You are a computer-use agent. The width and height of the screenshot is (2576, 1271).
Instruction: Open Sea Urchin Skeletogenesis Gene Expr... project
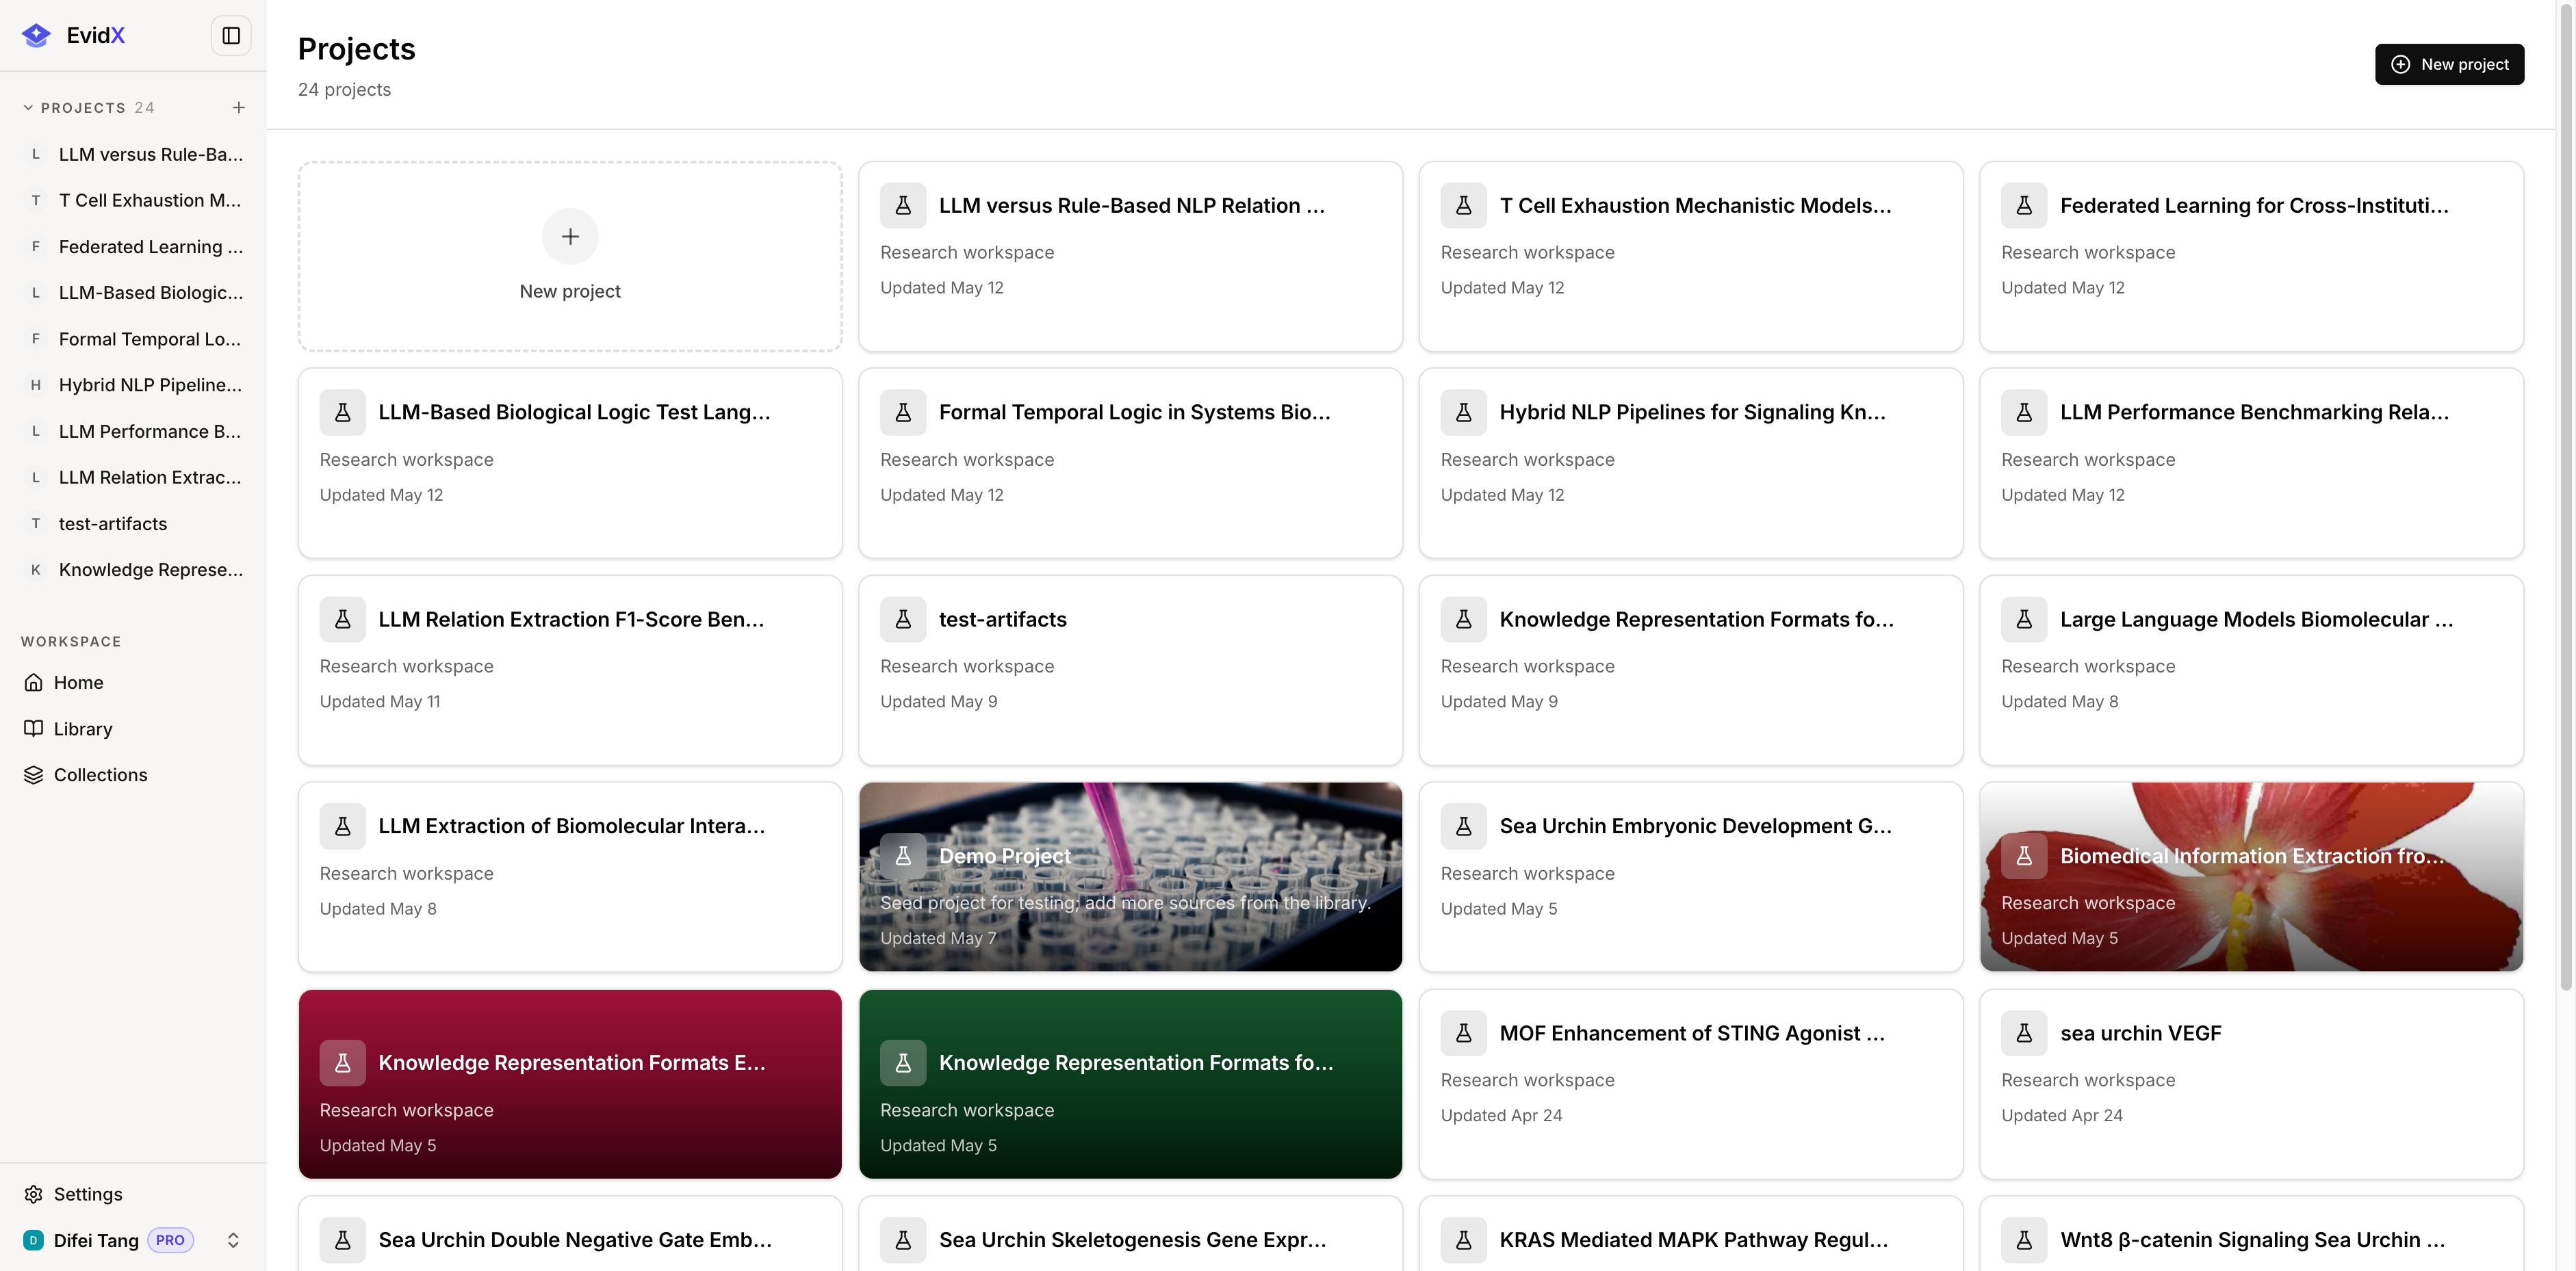[1130, 1234]
